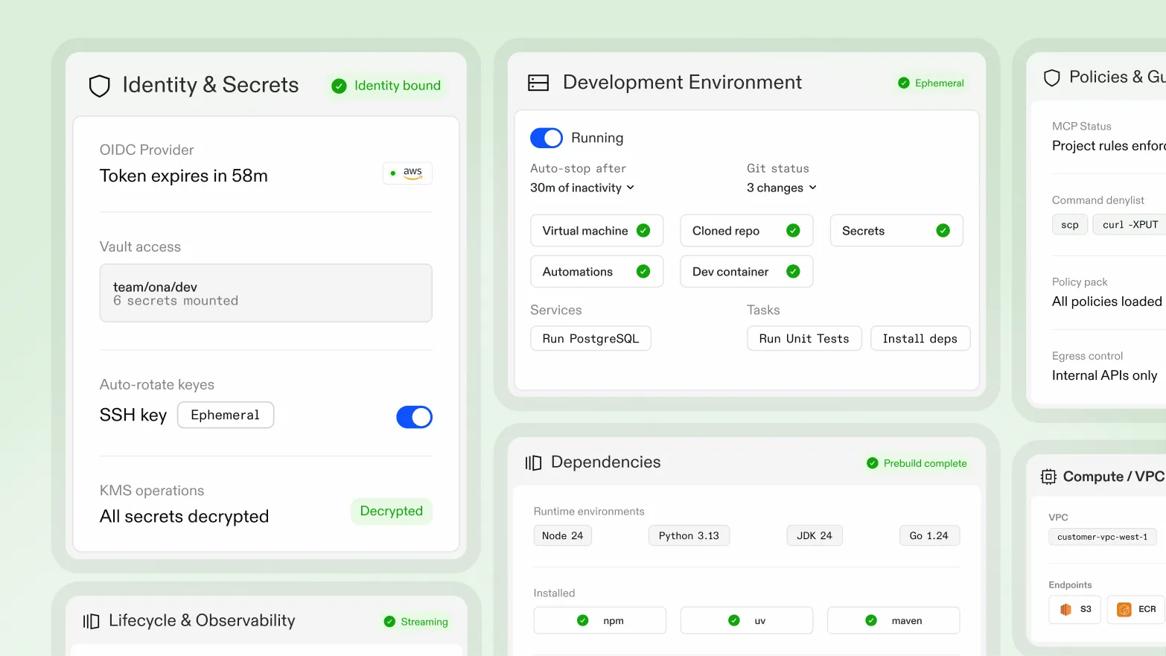Click the uv installed check icon
Viewport: 1166px width, 656px height.
[734, 620]
